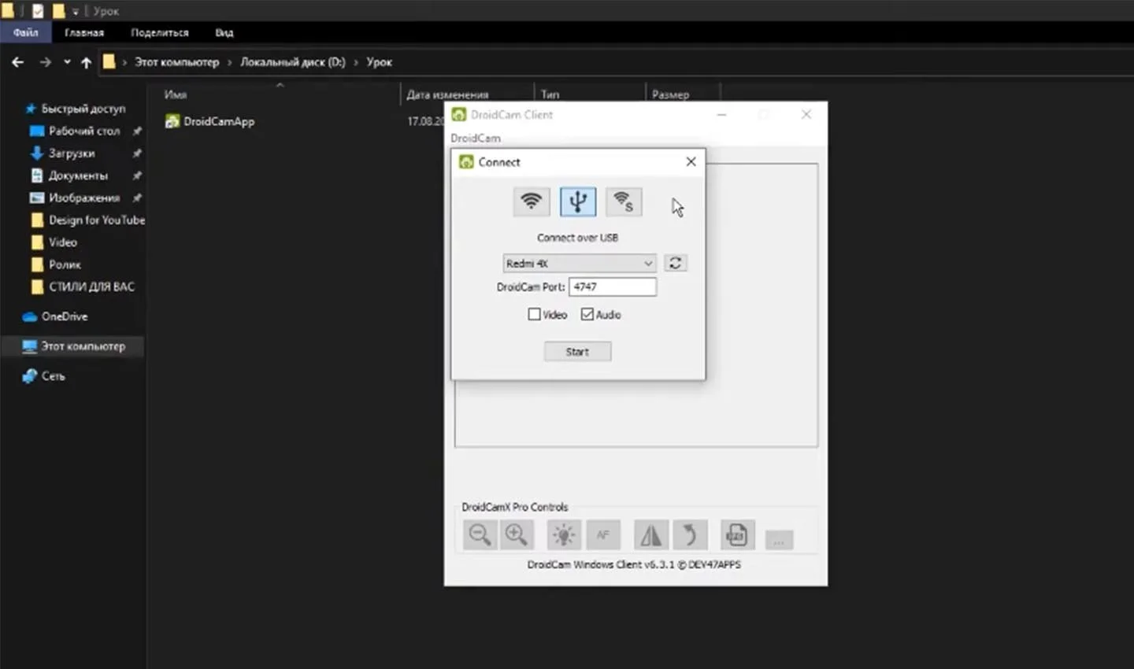Select Загрузки in the sidebar
This screenshot has height=669, width=1134.
click(72, 153)
